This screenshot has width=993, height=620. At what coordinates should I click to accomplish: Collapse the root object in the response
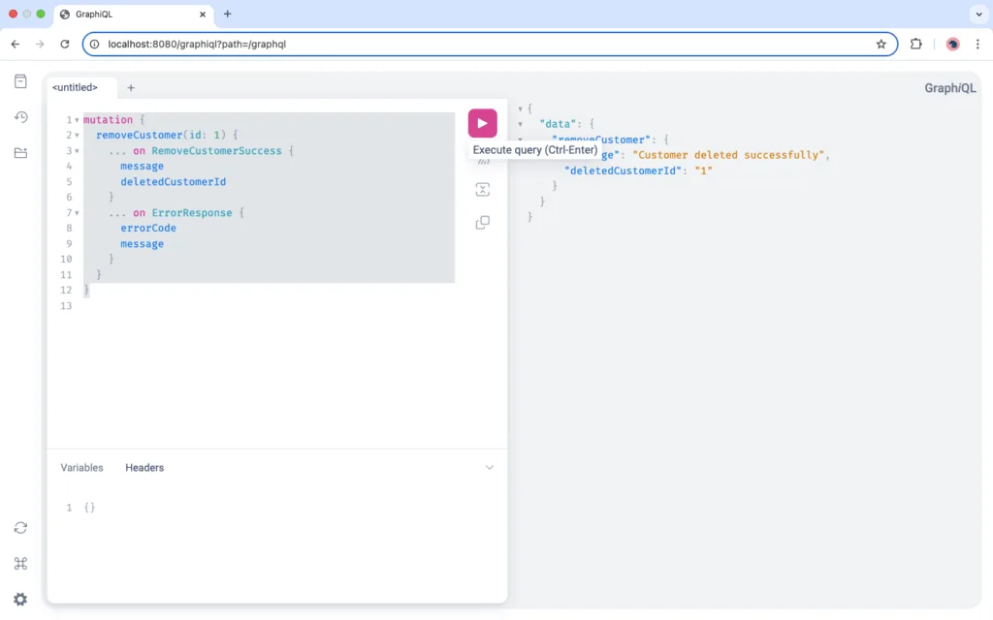(x=520, y=108)
